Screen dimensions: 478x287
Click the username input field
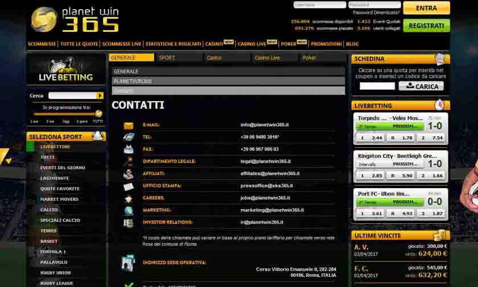[319, 5]
